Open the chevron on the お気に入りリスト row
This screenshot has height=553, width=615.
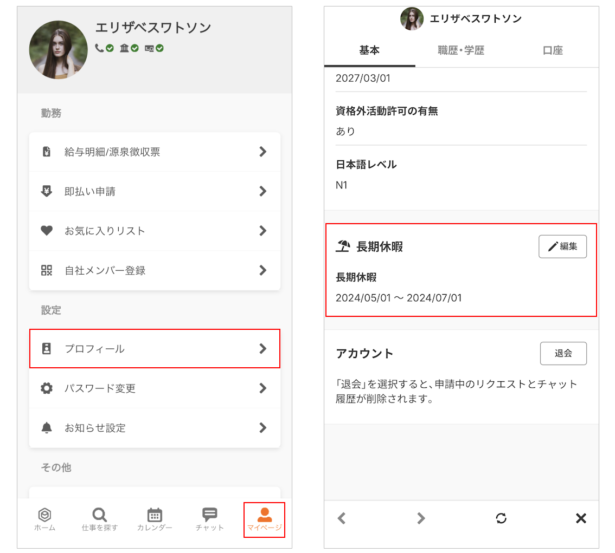click(263, 231)
